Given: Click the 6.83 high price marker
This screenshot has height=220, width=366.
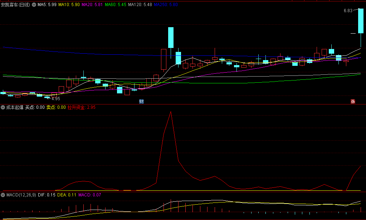Looking at the screenshot, I should pyautogui.click(x=348, y=11).
